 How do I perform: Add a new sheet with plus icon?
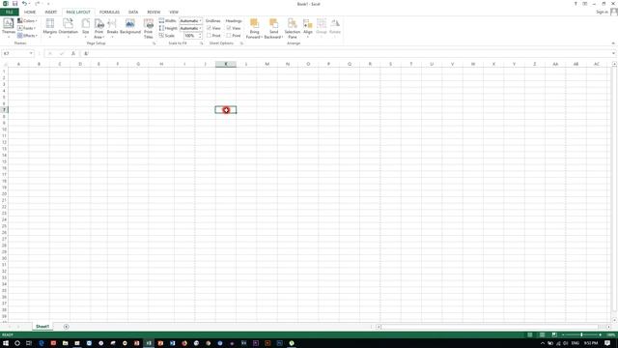click(67, 327)
